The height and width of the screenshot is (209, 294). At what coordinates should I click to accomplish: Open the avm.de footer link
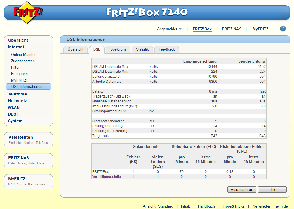[282, 206]
